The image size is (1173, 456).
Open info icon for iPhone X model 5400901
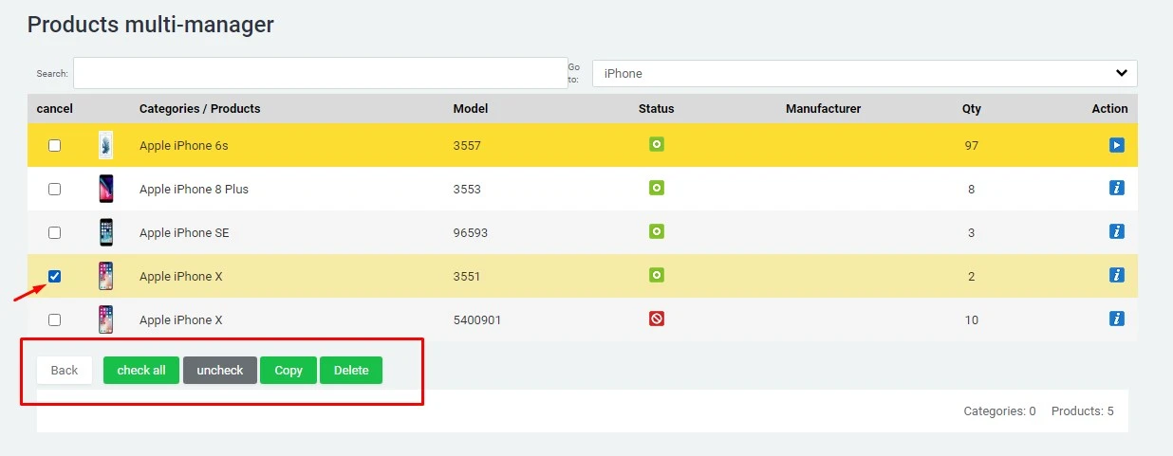tap(1117, 319)
